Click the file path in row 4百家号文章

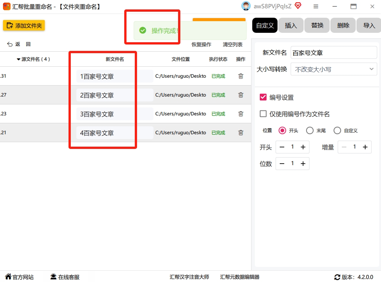click(x=181, y=133)
